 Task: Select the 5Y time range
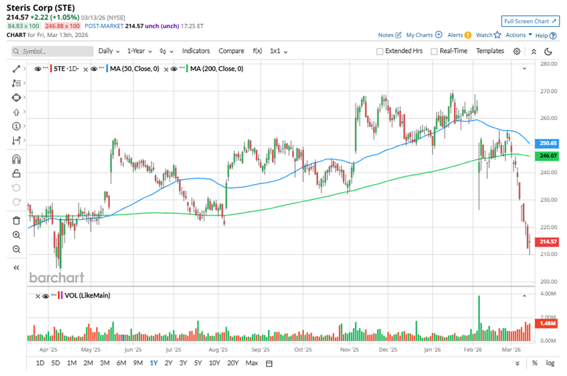click(198, 363)
